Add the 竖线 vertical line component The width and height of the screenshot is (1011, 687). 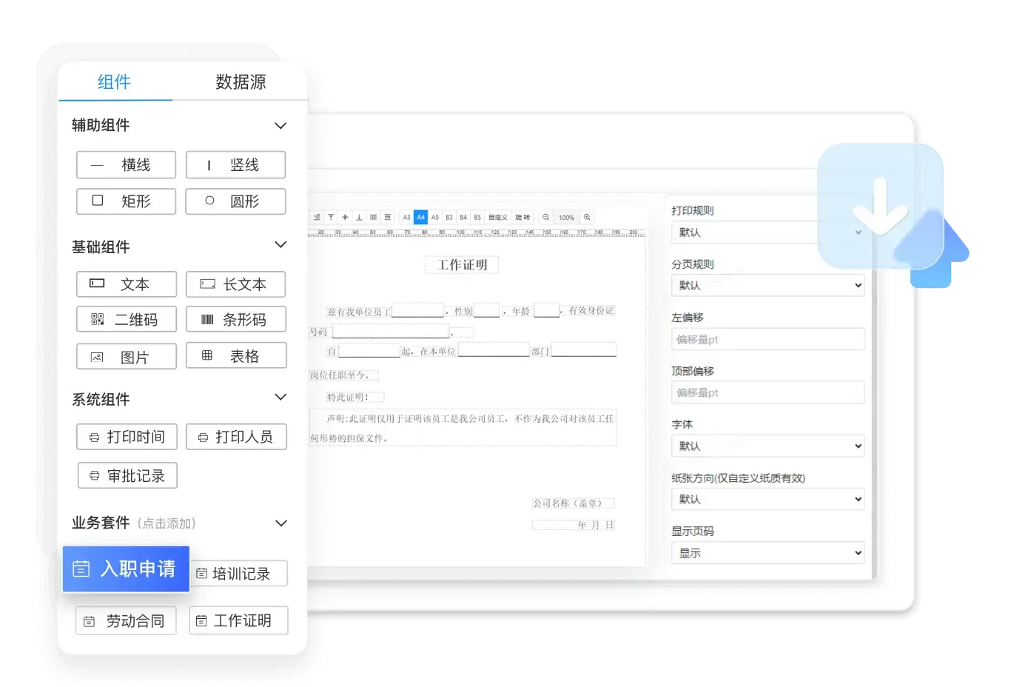(x=235, y=164)
